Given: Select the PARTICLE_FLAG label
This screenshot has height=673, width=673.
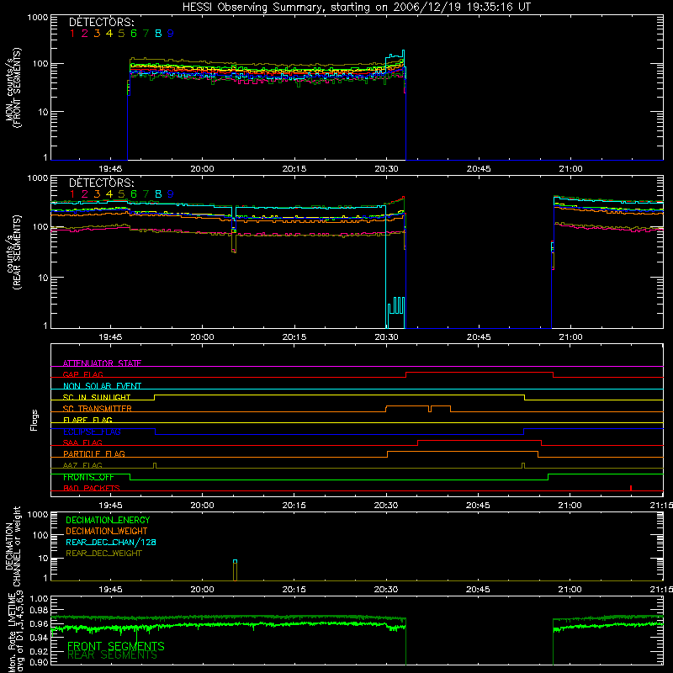Looking at the screenshot, I should 94,453.
